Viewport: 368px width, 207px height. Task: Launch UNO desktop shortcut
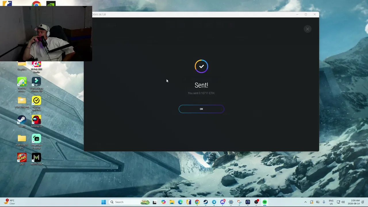click(22, 159)
